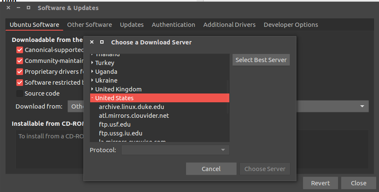Uncheck the Proprietary drivers checkbox
The width and height of the screenshot is (379, 192).
[x=20, y=72]
